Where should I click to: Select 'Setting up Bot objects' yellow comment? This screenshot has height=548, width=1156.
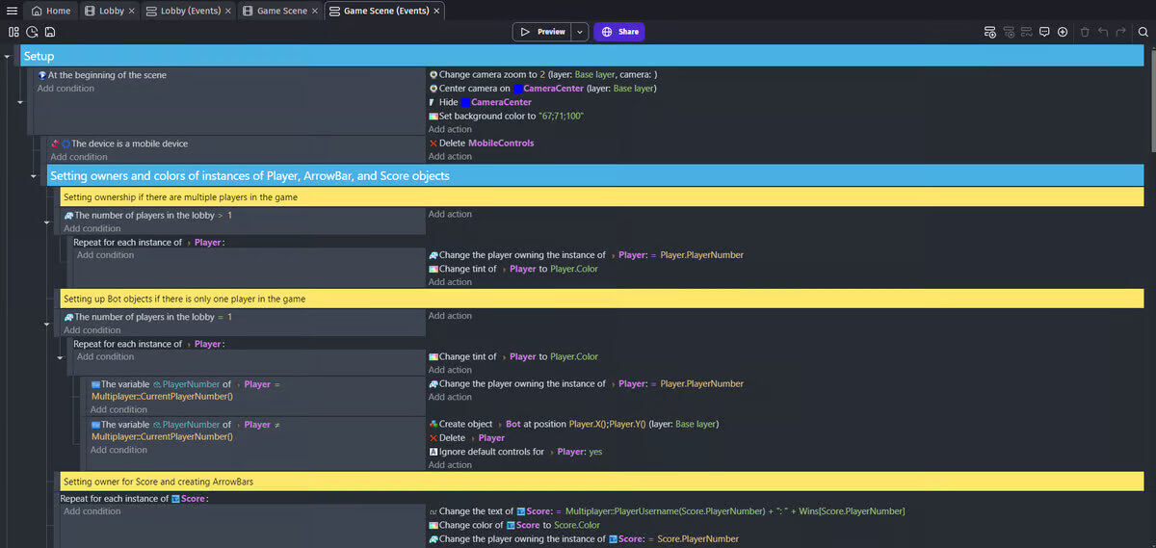pos(602,299)
